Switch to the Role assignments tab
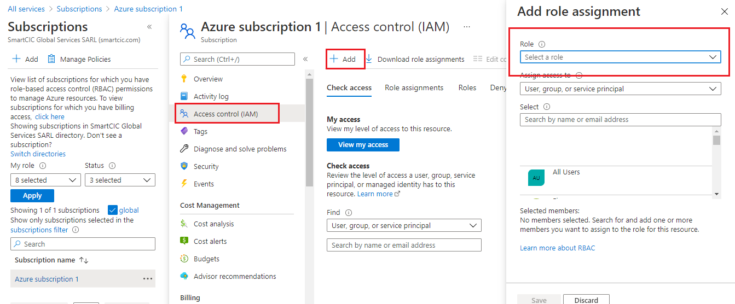Screen dimensions: 735x304 click(x=414, y=87)
